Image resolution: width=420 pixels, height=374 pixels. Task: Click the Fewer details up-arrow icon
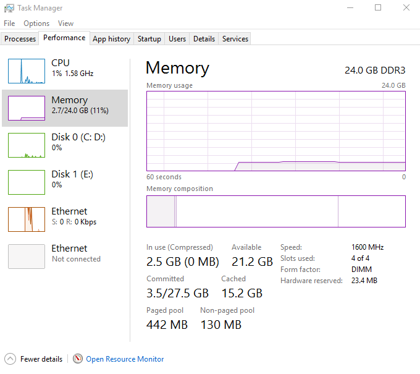10,359
